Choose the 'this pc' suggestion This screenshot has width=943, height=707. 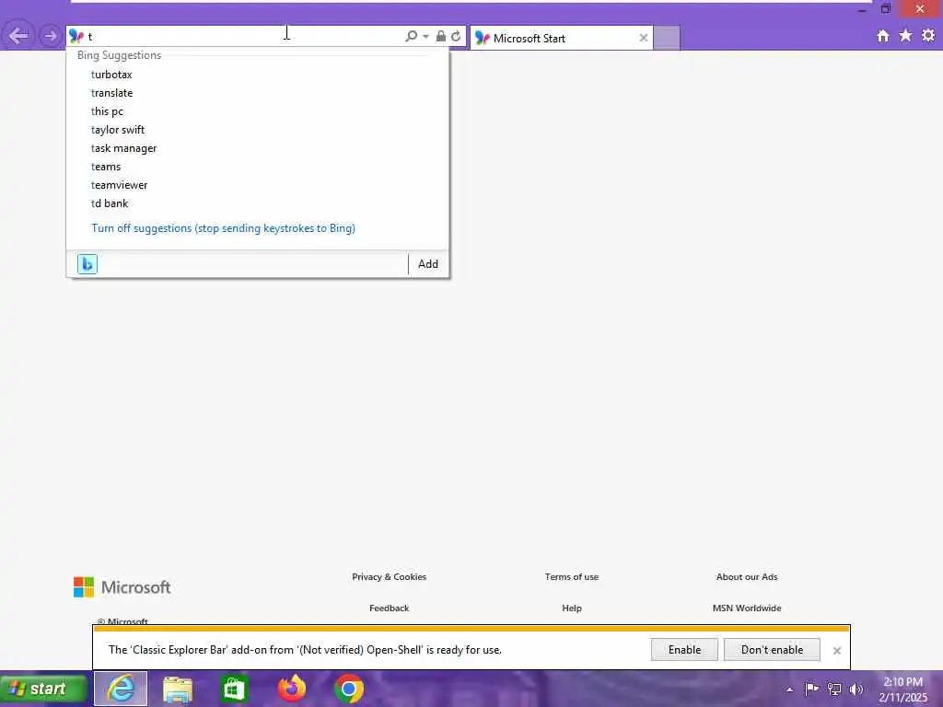coord(107,111)
